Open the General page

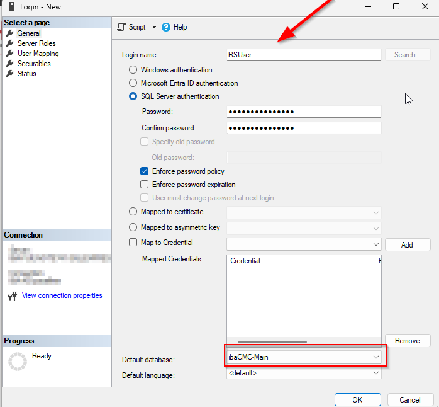tap(29, 33)
